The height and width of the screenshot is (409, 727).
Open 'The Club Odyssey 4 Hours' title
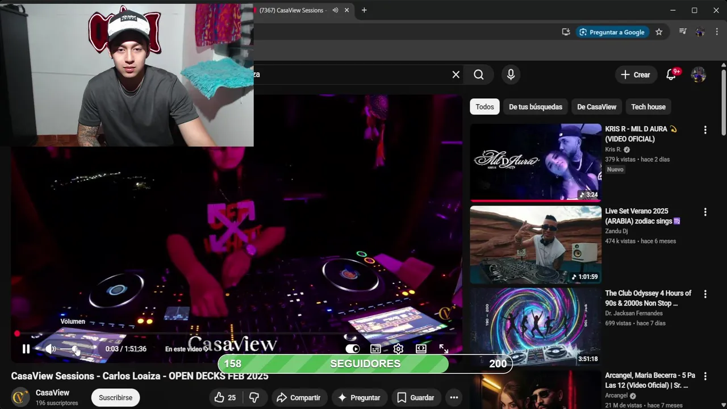pyautogui.click(x=648, y=298)
